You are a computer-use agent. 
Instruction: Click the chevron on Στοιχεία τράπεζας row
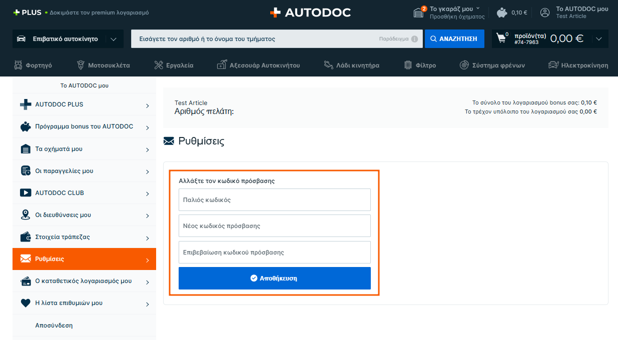pyautogui.click(x=147, y=238)
